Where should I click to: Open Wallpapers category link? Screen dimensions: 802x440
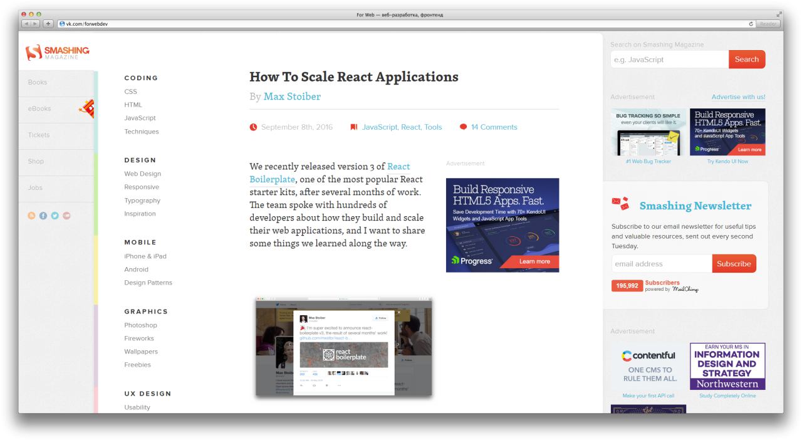click(141, 352)
